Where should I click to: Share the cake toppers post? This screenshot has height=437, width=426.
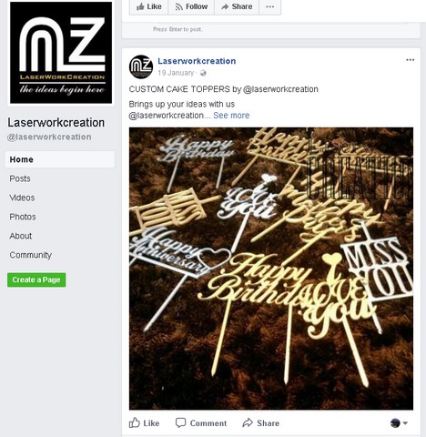261,422
